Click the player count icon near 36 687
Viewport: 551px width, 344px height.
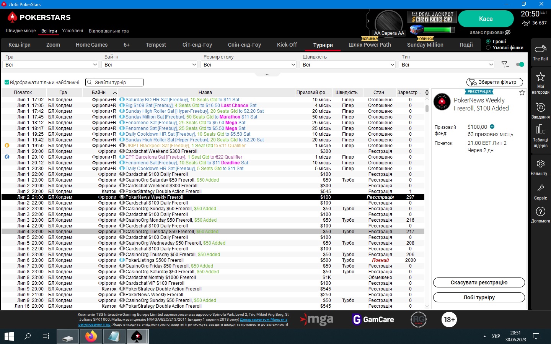coord(526,23)
